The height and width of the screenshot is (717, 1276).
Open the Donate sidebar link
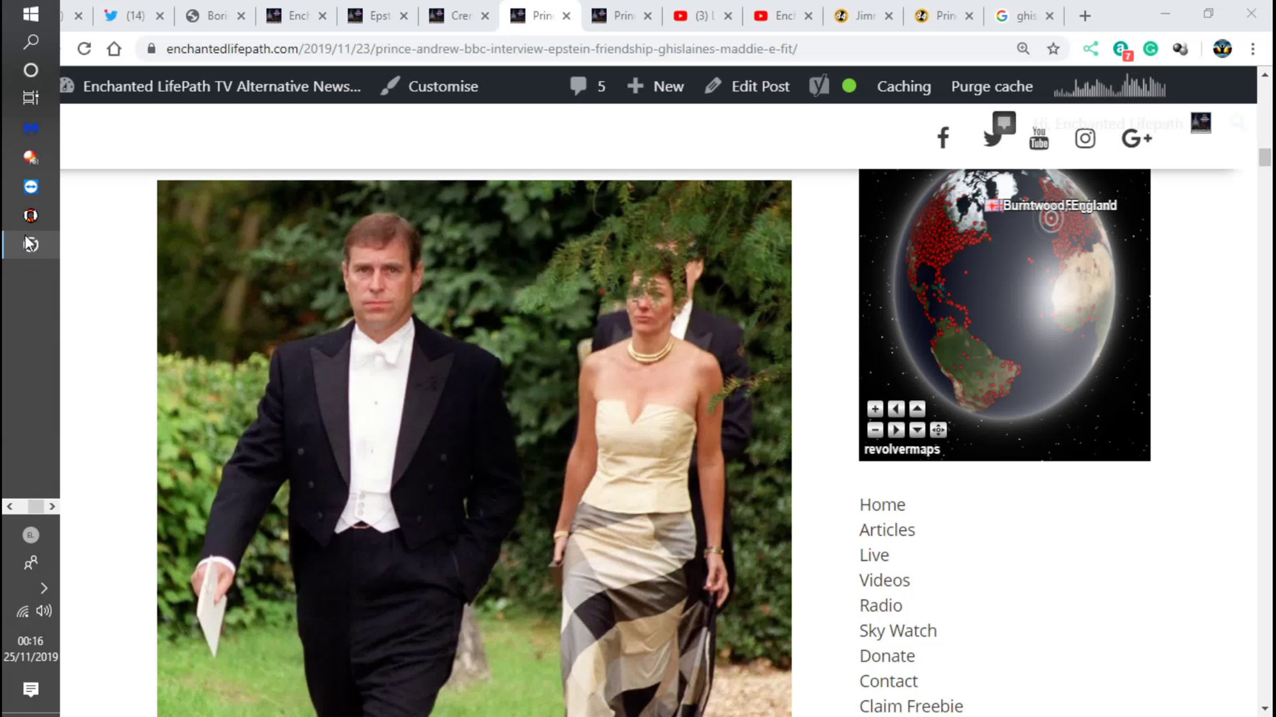click(x=887, y=656)
